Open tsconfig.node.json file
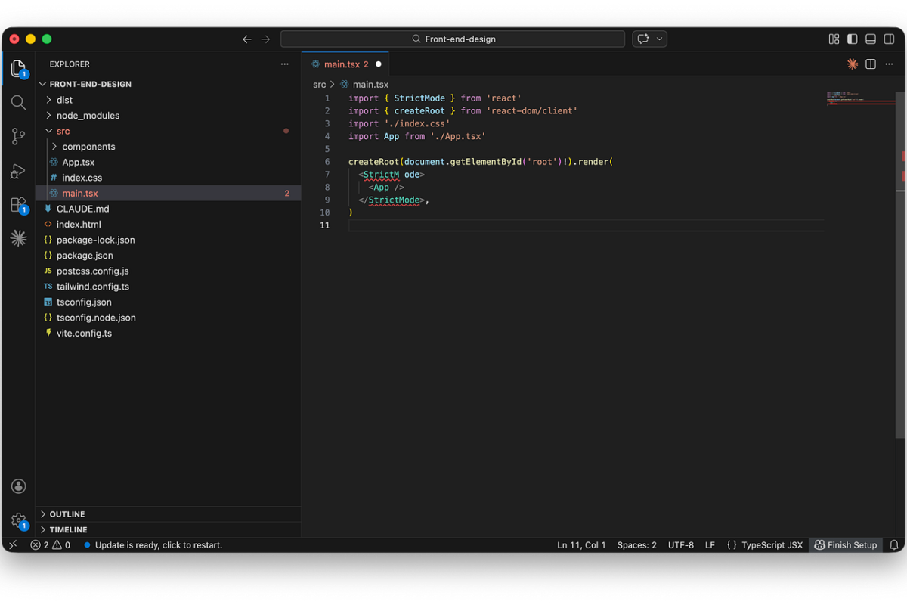Screen dimensions: 907x605 (x=96, y=318)
